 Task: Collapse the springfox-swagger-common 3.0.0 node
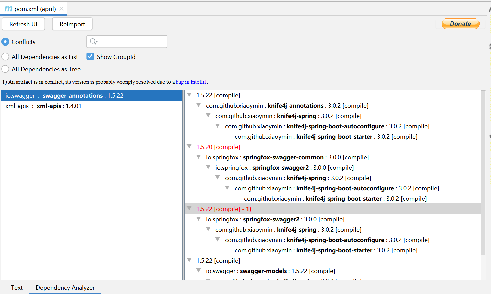[199, 157]
